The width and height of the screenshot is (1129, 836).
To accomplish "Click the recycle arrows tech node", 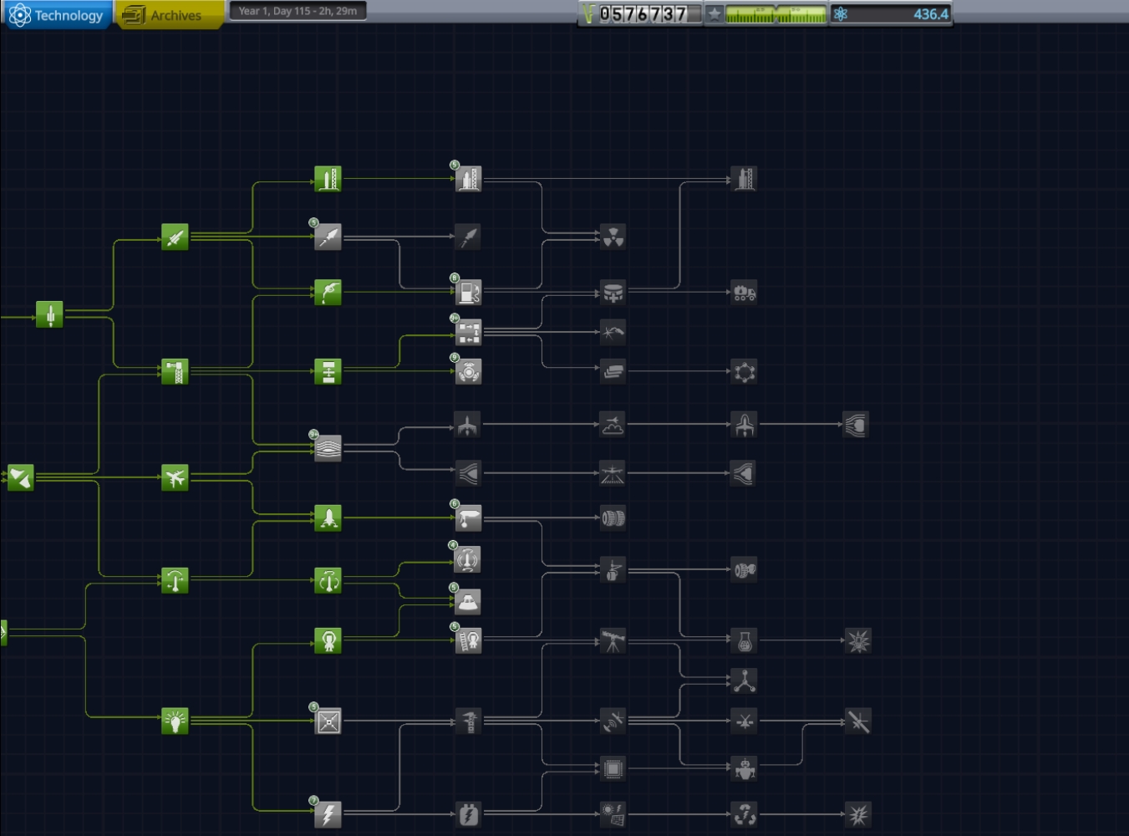I will coord(744,814).
